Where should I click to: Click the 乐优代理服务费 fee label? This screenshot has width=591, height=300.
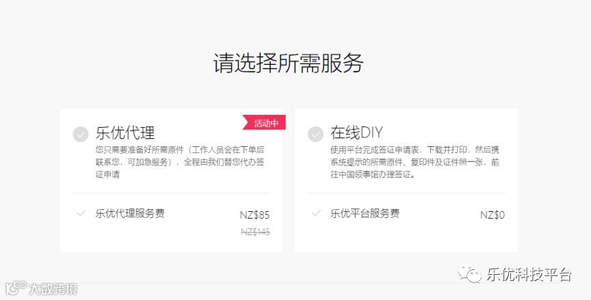pyautogui.click(x=130, y=213)
